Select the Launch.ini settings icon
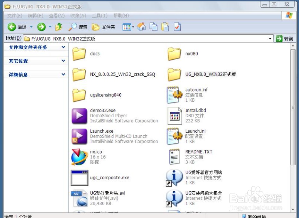This screenshot has width=299, height=218. 175,136
